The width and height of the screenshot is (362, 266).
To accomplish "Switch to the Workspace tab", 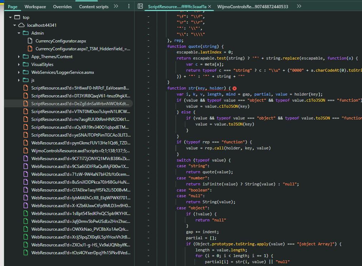I will [x=35, y=6].
